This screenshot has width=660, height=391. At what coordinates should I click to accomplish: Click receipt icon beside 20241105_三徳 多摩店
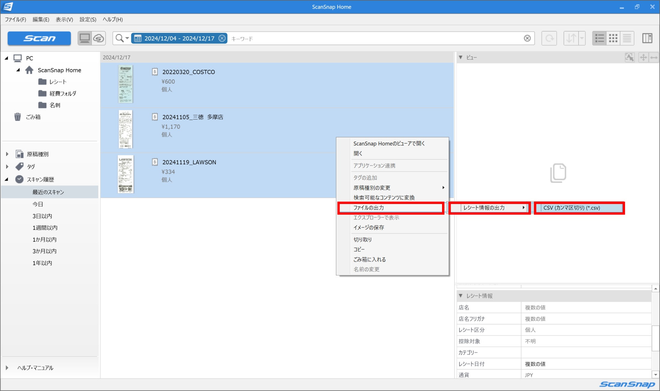pyautogui.click(x=155, y=117)
